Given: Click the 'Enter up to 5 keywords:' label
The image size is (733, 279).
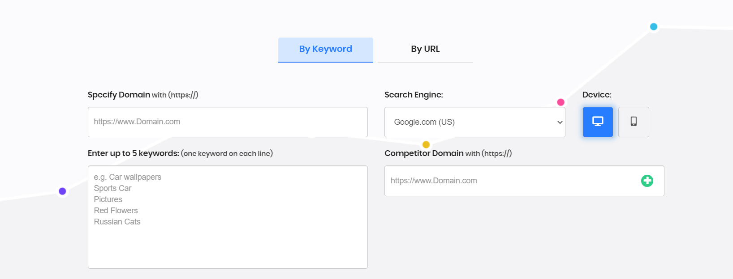Looking at the screenshot, I should pyautogui.click(x=134, y=153).
